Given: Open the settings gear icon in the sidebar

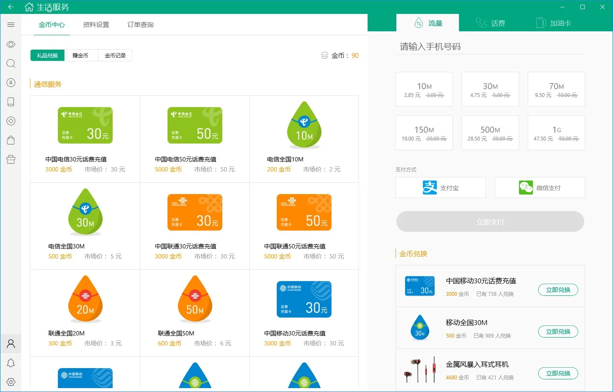Looking at the screenshot, I should click(11, 382).
